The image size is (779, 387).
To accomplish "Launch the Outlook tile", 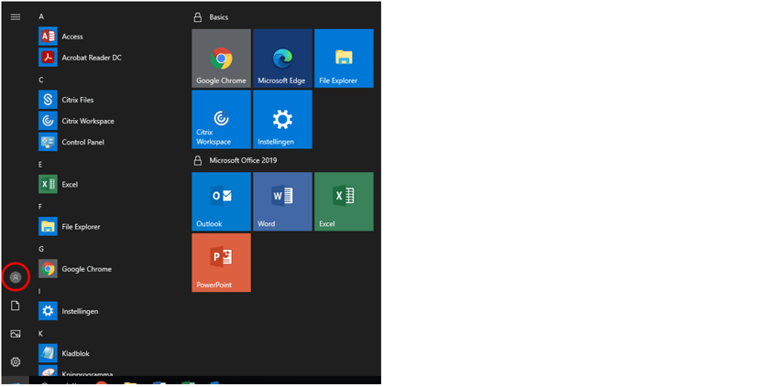I will pos(221,201).
